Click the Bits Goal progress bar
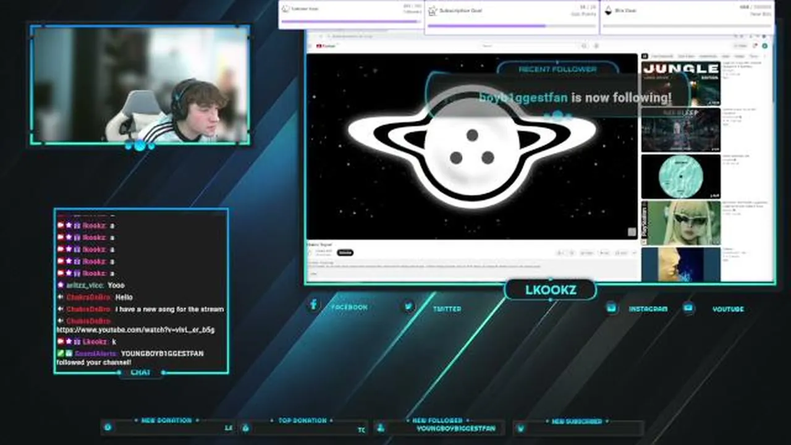 click(687, 26)
